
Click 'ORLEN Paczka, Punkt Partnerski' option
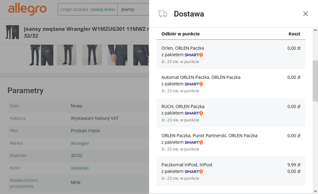231,142
